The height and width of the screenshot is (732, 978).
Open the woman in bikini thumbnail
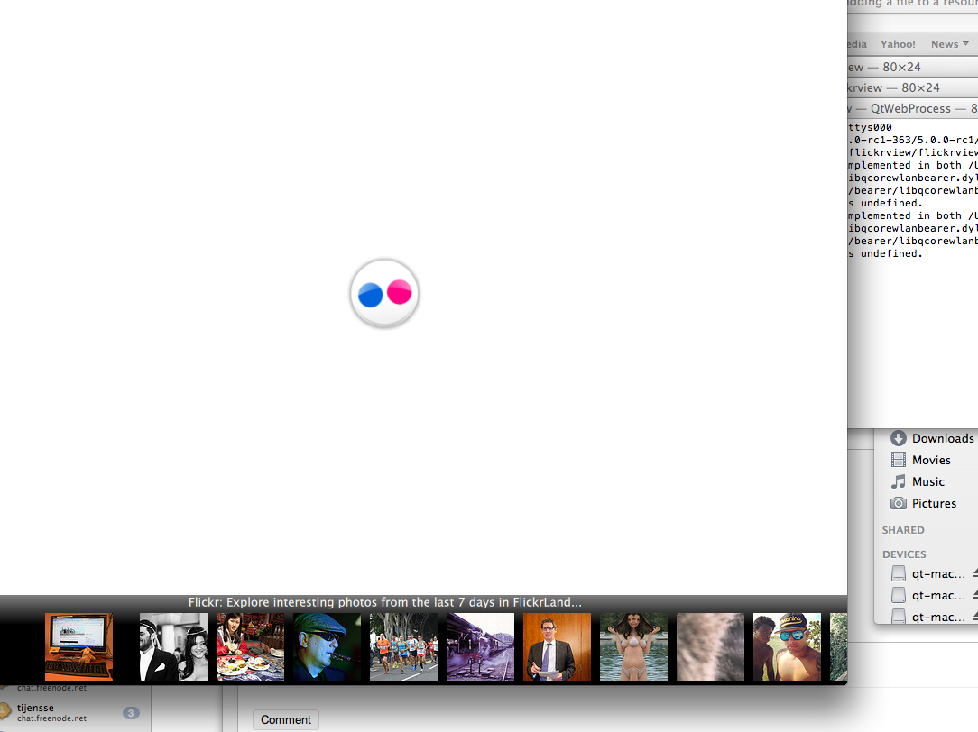tap(633, 646)
